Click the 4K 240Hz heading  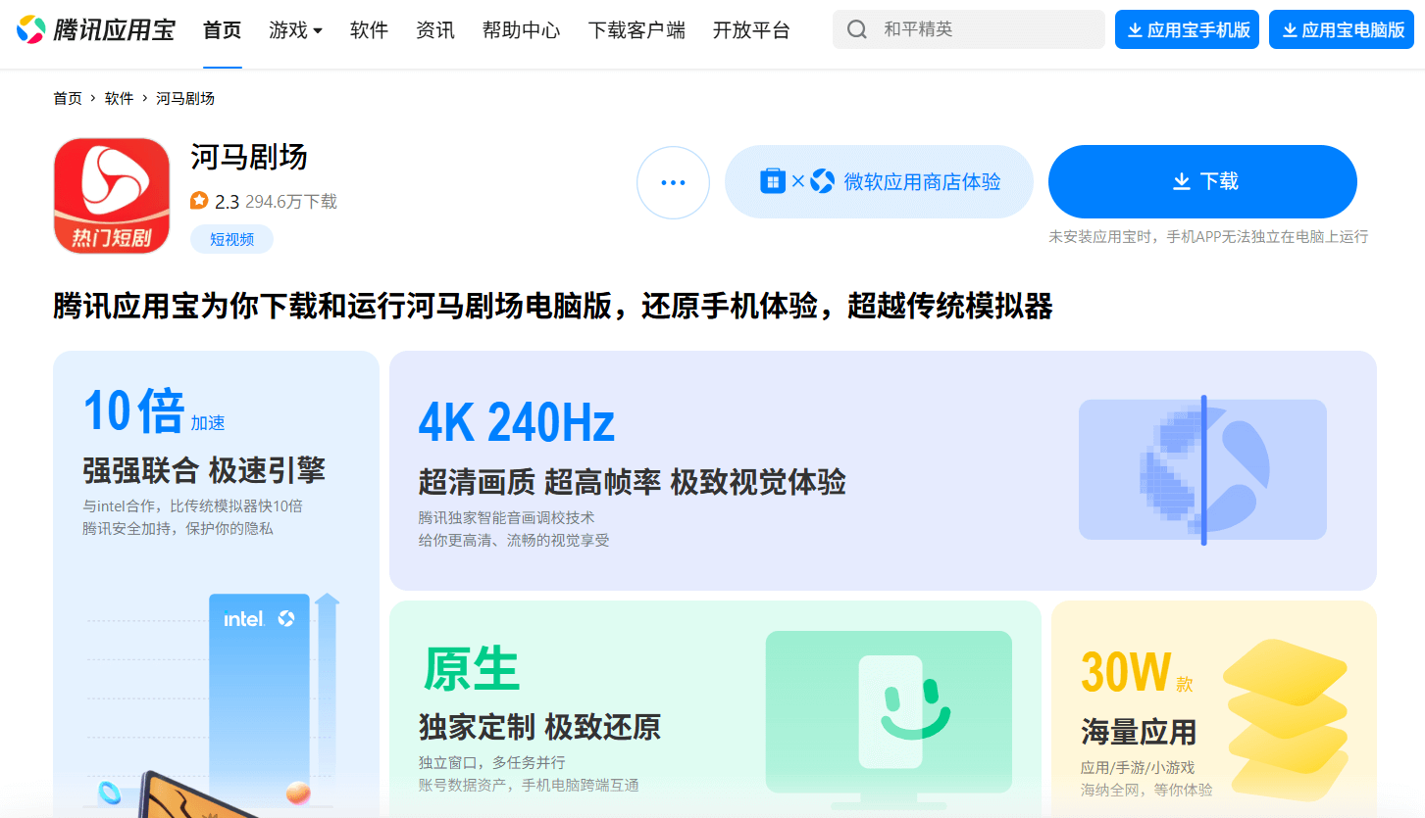pos(517,423)
